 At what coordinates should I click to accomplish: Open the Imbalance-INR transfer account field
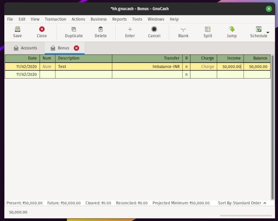[x=147, y=67]
